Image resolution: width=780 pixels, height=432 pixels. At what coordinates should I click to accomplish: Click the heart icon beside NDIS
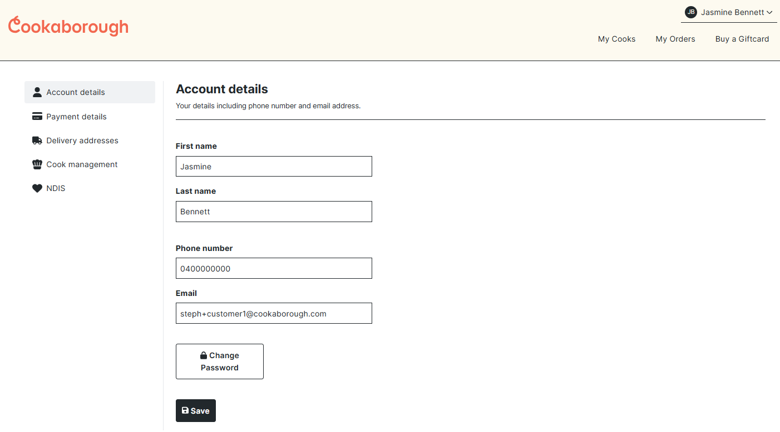click(x=37, y=188)
